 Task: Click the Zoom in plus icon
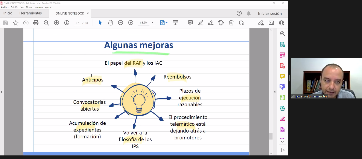(131, 23)
